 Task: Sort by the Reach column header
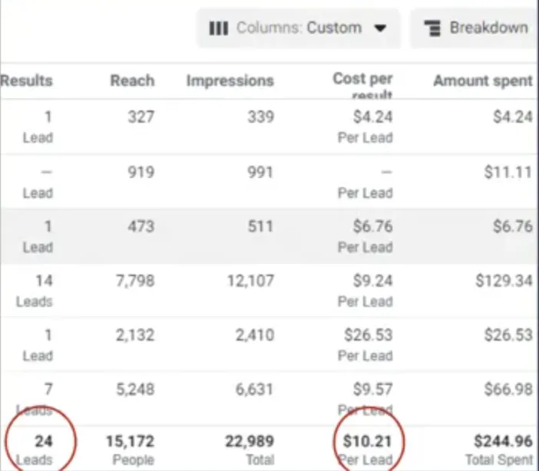click(132, 81)
